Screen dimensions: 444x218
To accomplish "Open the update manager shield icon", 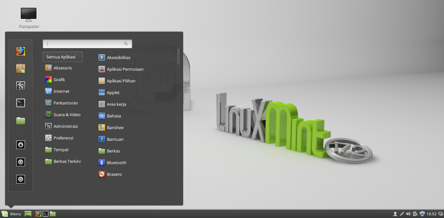I will pyautogui.click(x=422, y=214).
